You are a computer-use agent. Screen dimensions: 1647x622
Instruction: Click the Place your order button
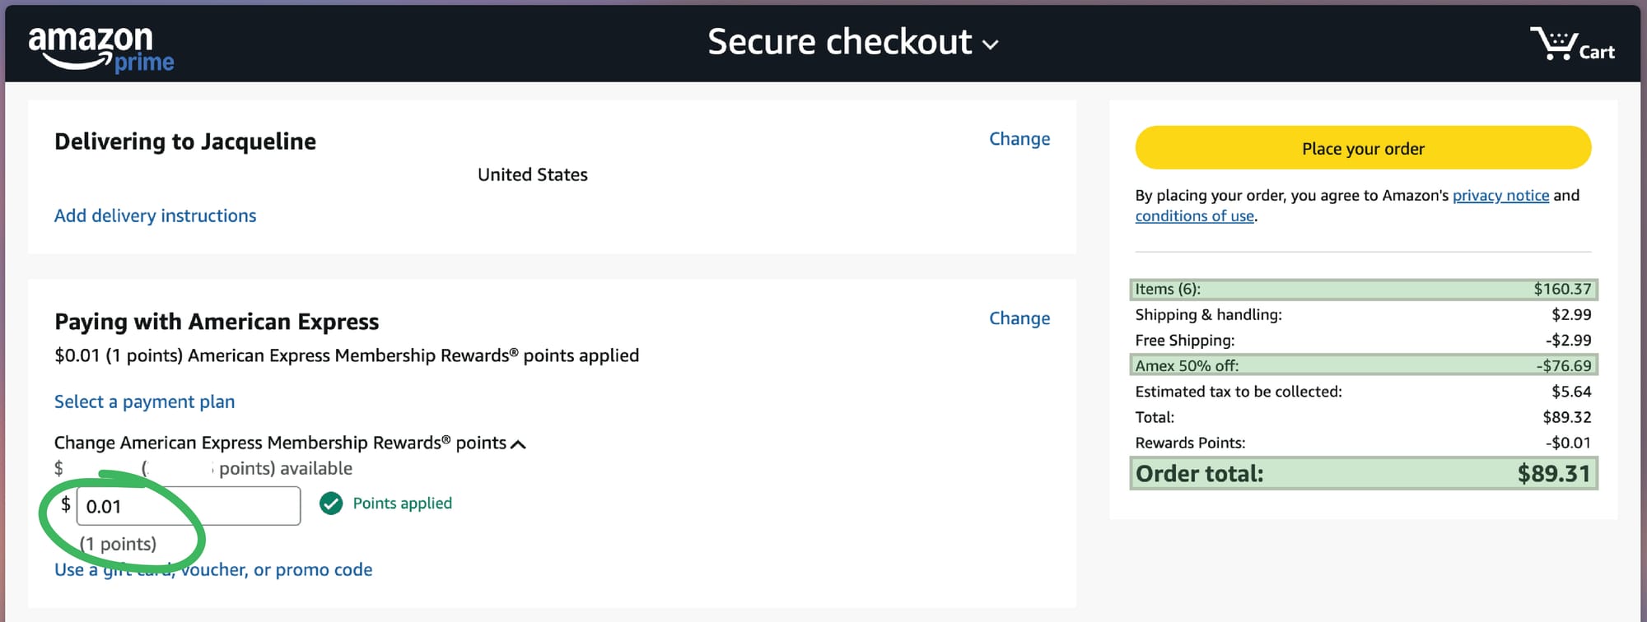[1363, 148]
